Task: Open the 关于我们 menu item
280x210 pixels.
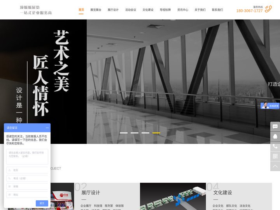Action: [200, 10]
